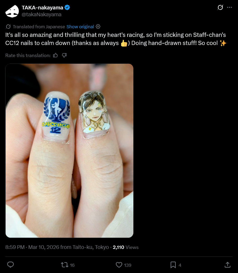The image size is (238, 273).
Task: Click Show original link
Action: click(x=80, y=27)
